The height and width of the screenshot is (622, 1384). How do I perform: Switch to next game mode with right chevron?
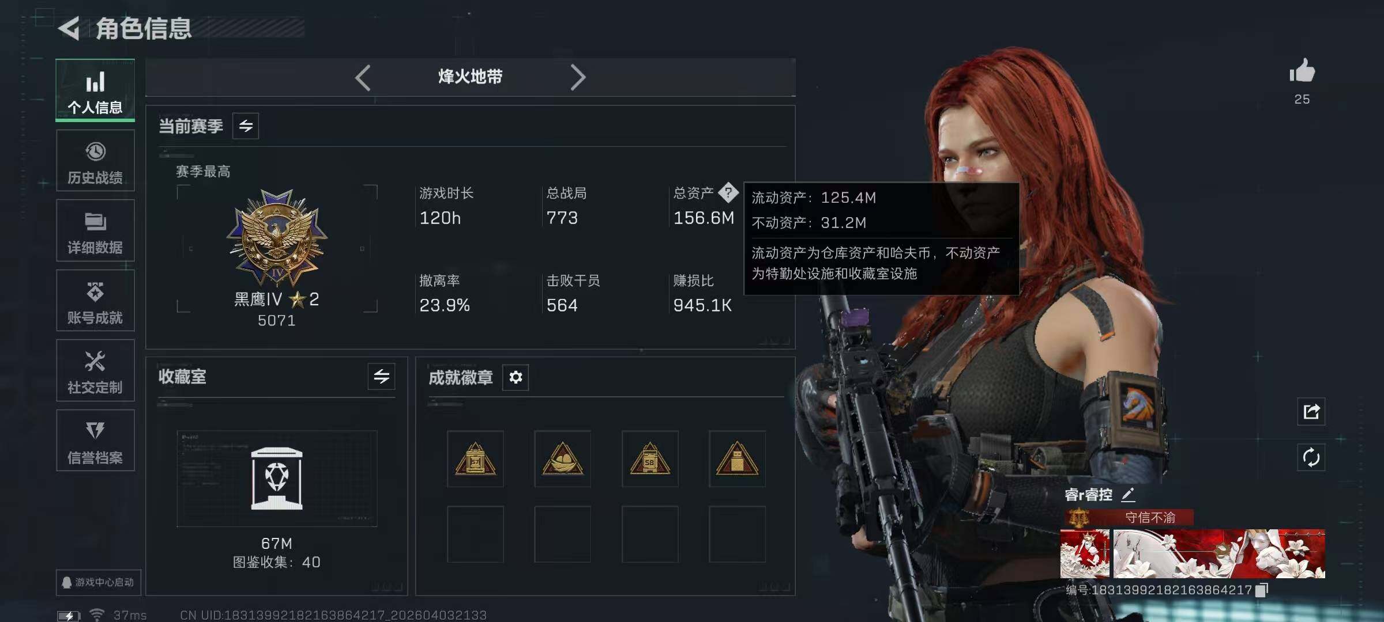578,77
